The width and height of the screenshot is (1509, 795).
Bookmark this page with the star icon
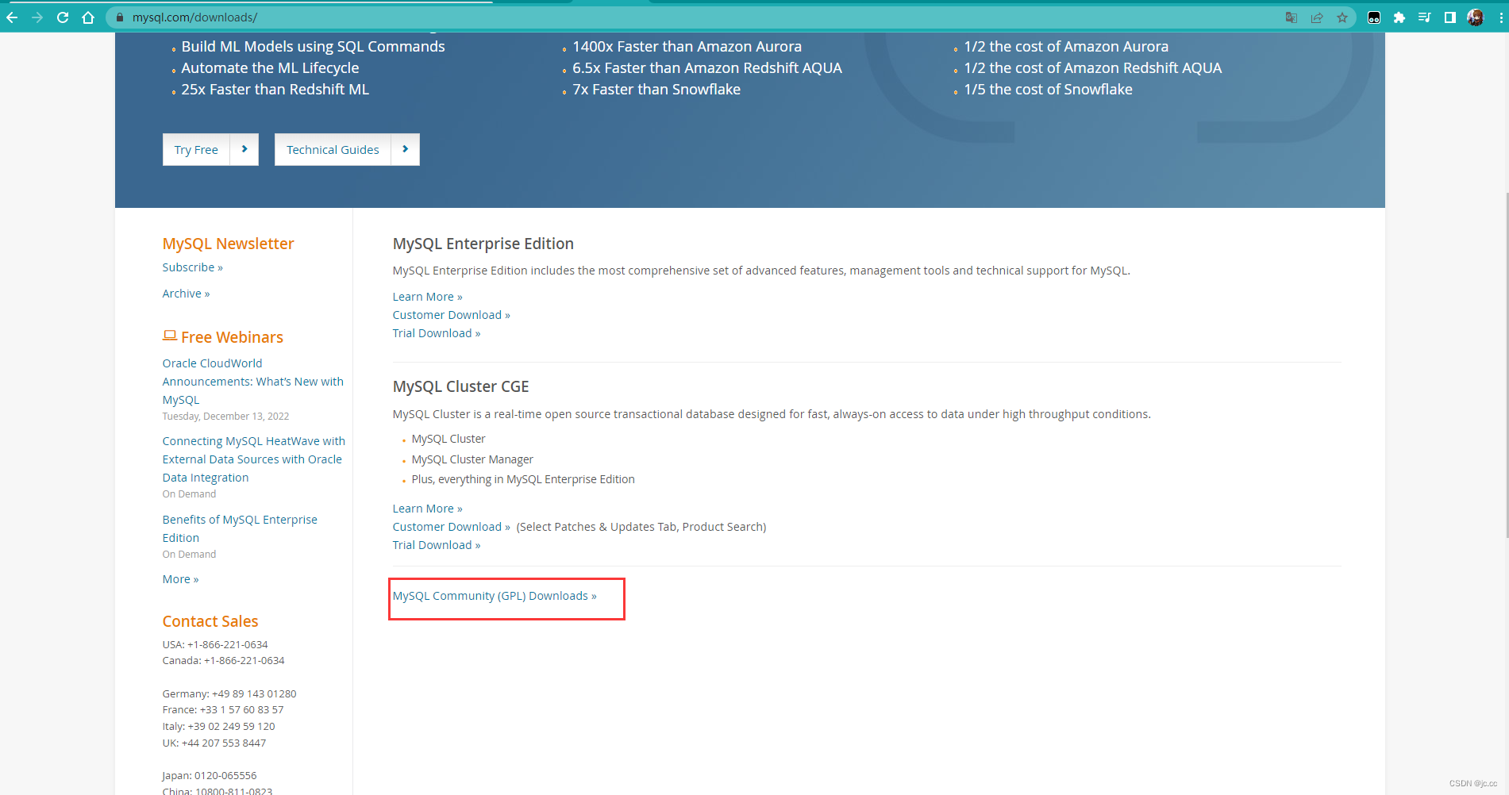click(1342, 17)
